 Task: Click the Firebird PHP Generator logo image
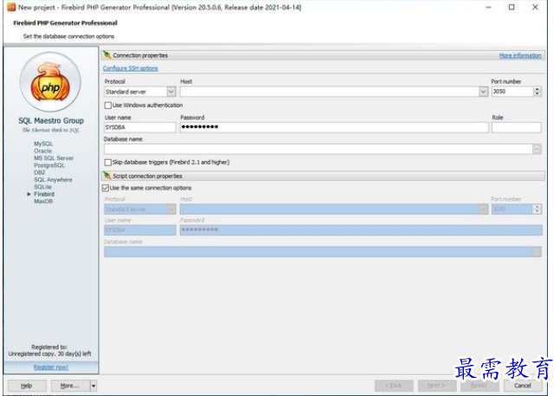coord(50,82)
